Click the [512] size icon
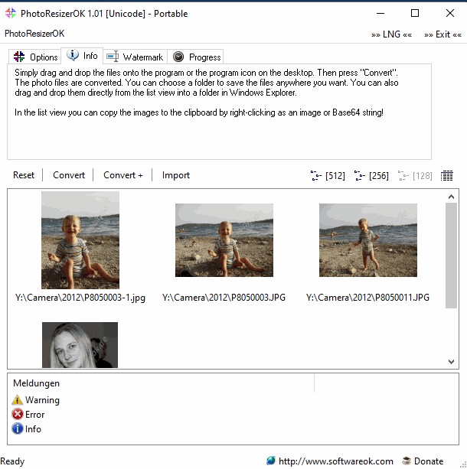This screenshot has height=469, width=467. coord(316,175)
